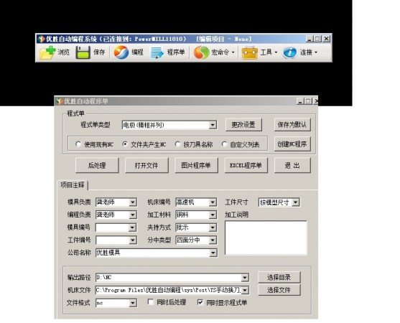Viewport: 400px width, 323px height.
Task: Click the 优胜自动编程系统 title bar logo
Action: point(42,39)
